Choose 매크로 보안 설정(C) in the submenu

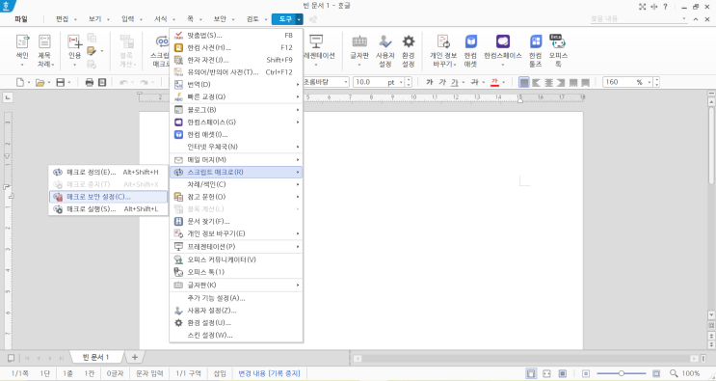pyautogui.click(x=108, y=197)
